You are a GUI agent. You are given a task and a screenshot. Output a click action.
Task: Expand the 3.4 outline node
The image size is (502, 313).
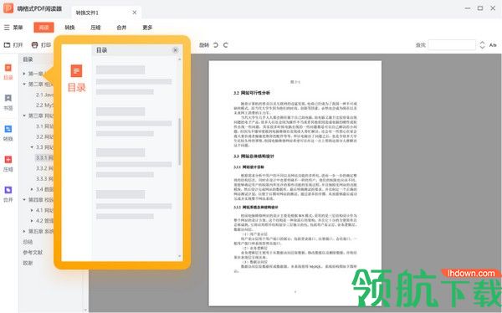pyautogui.click(x=32, y=189)
